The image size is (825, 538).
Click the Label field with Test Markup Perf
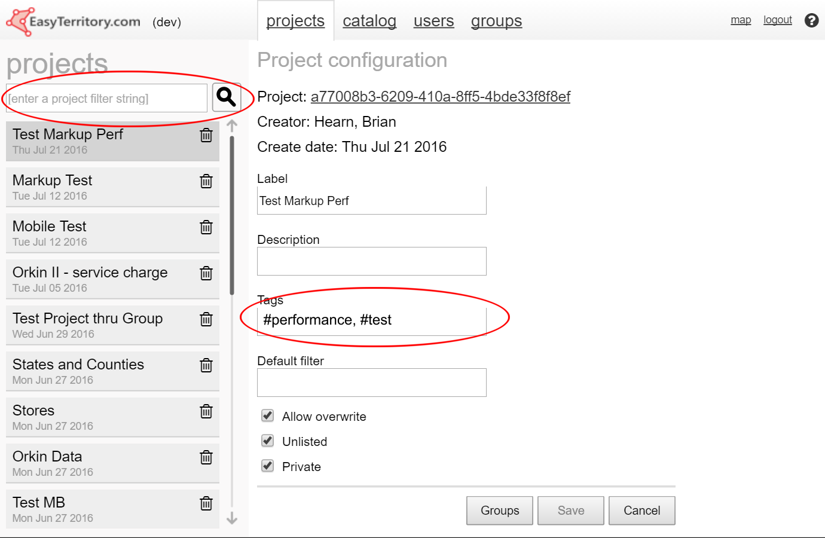click(x=372, y=200)
